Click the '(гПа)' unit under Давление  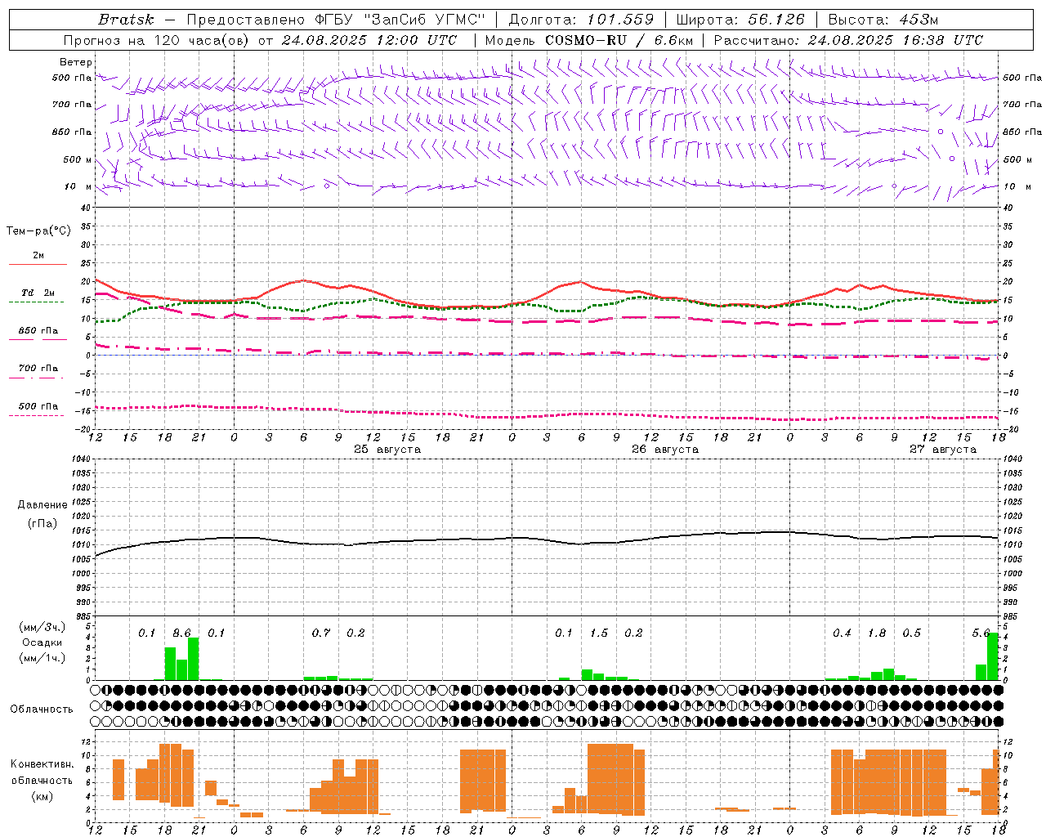[x=42, y=524]
